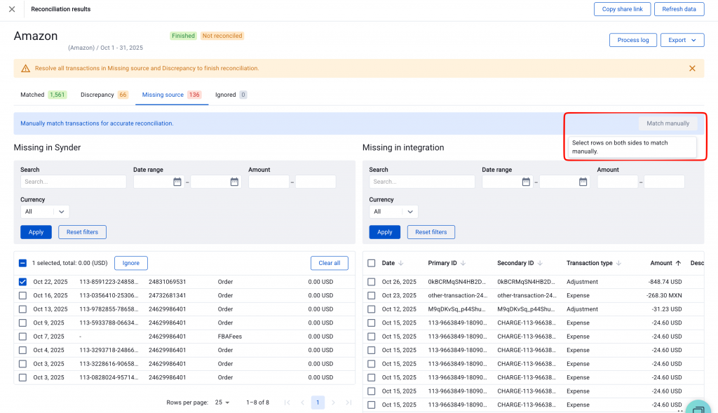Sort by Primary ID column arrow
The height and width of the screenshot is (413, 718).
(463, 263)
